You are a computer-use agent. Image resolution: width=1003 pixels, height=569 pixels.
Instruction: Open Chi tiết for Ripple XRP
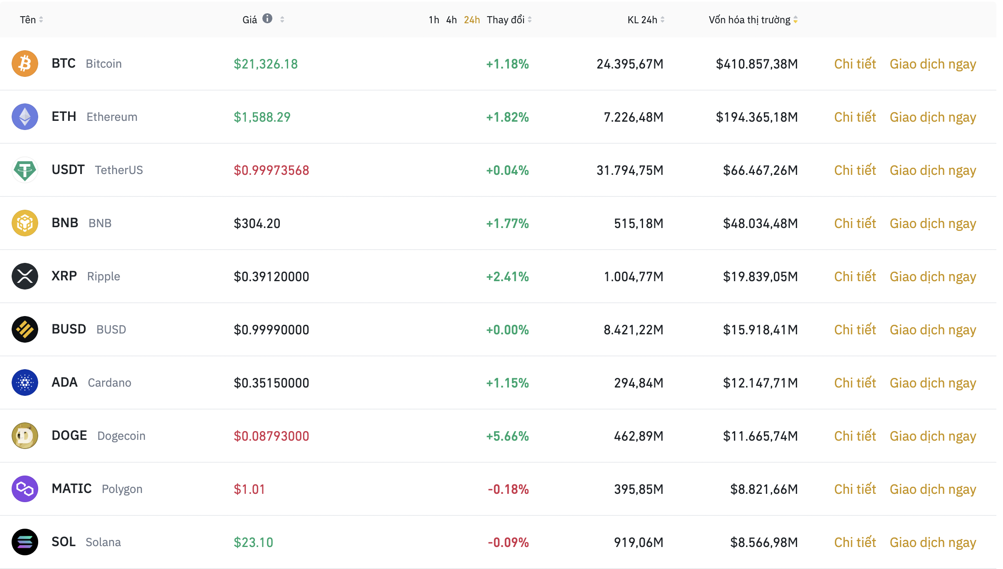(x=855, y=277)
